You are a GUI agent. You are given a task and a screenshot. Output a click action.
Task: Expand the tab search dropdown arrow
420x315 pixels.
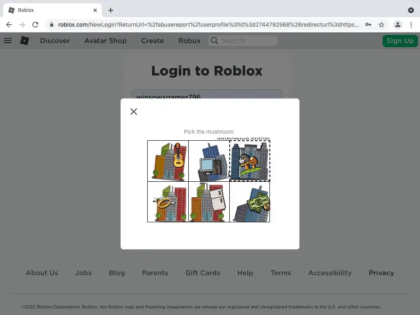point(411,10)
